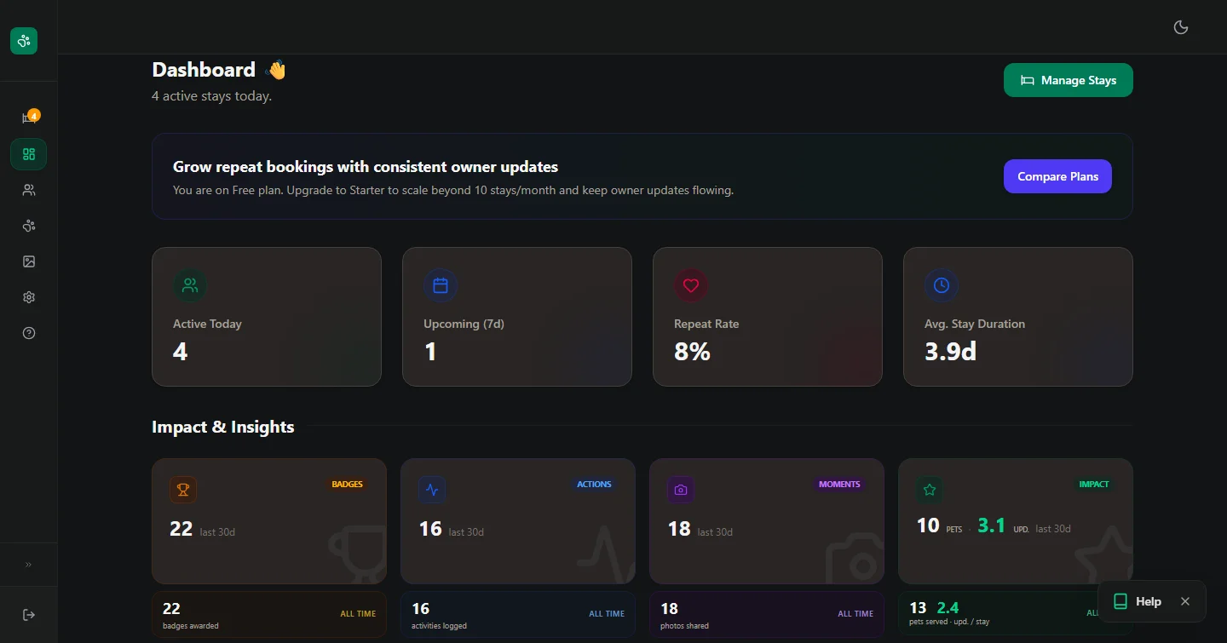Image resolution: width=1227 pixels, height=643 pixels.
Task: Click the '10 PETS' impact value
Action: tap(939, 526)
